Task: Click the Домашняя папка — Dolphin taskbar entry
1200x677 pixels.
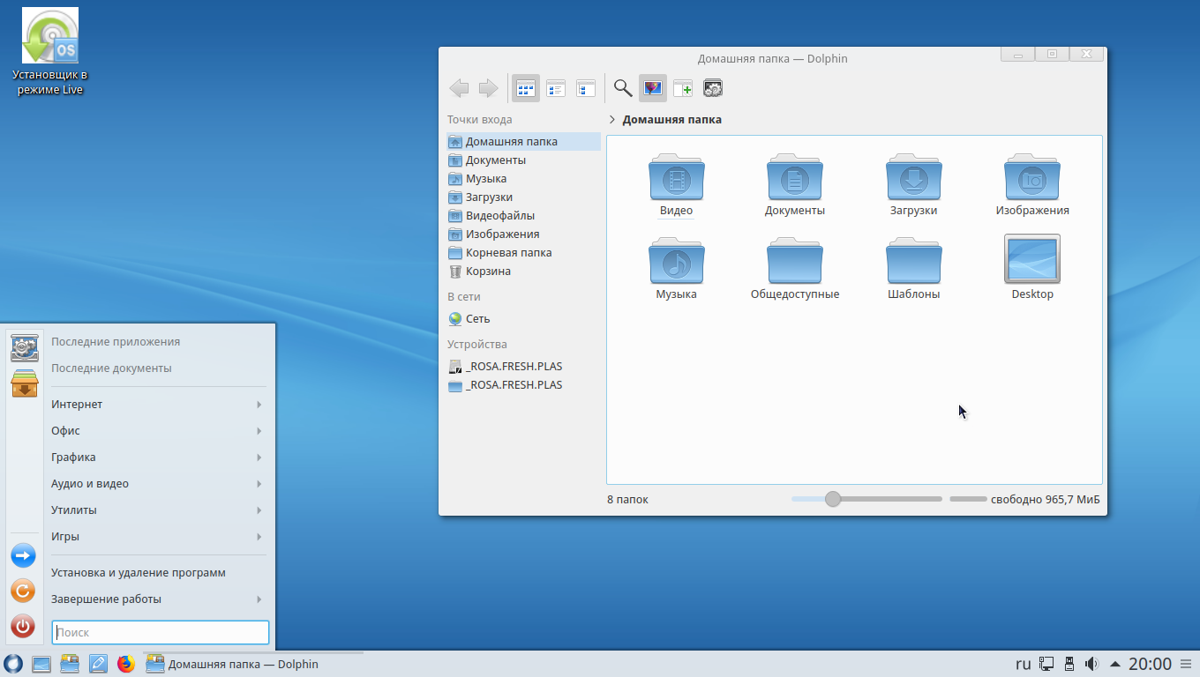Action: 253,664
